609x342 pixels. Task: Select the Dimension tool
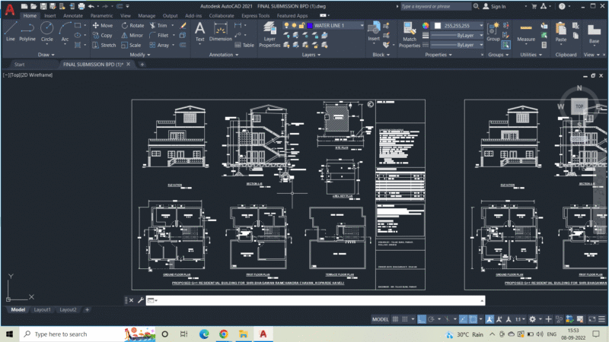pos(220,31)
